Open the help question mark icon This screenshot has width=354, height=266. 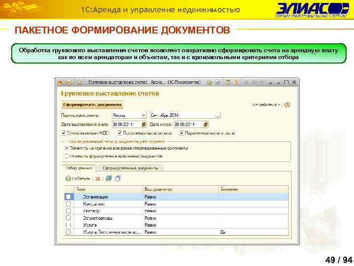coord(287,105)
